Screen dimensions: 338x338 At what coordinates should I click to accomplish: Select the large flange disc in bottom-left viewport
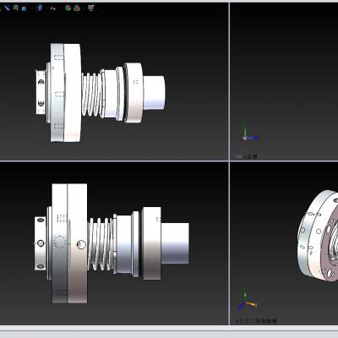[x=69, y=243]
